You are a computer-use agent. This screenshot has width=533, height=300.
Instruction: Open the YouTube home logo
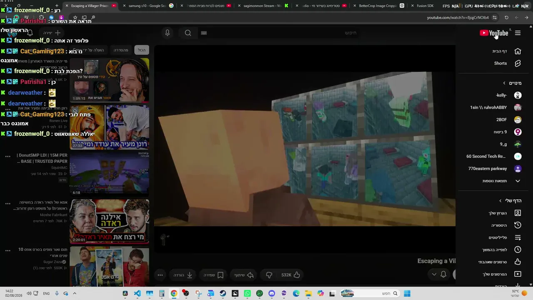(x=494, y=33)
